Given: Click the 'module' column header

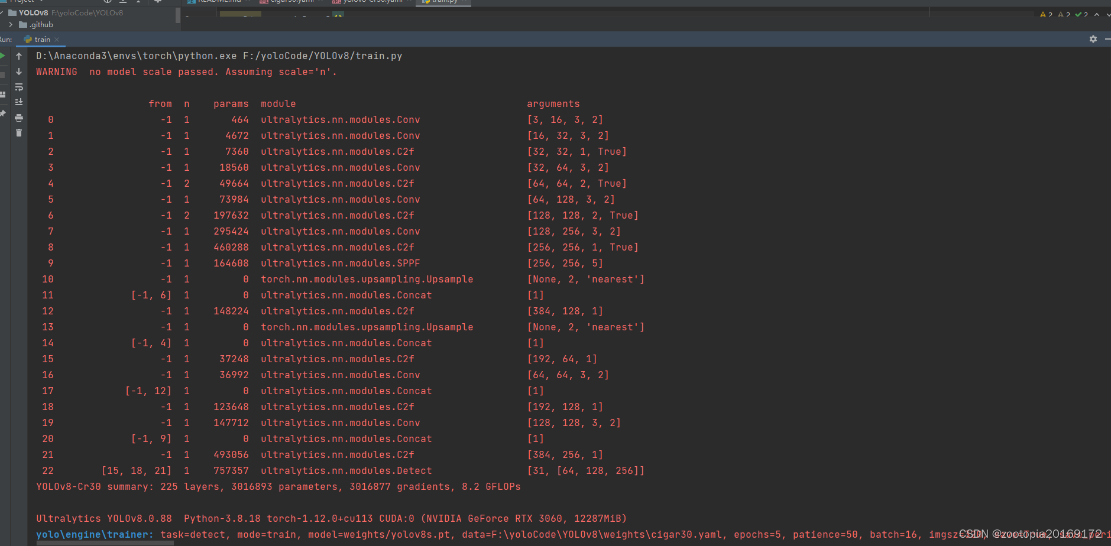Looking at the screenshot, I should pos(278,104).
